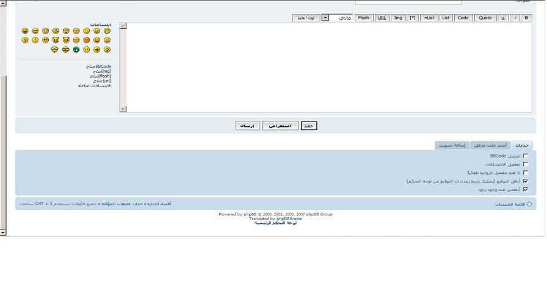This screenshot has width=547, height=293.
Task: Insert the arrow emoticon
Action: [x=96, y=49]
